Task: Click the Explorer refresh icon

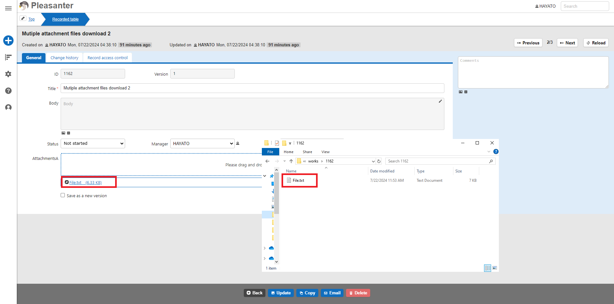Action: 379,161
